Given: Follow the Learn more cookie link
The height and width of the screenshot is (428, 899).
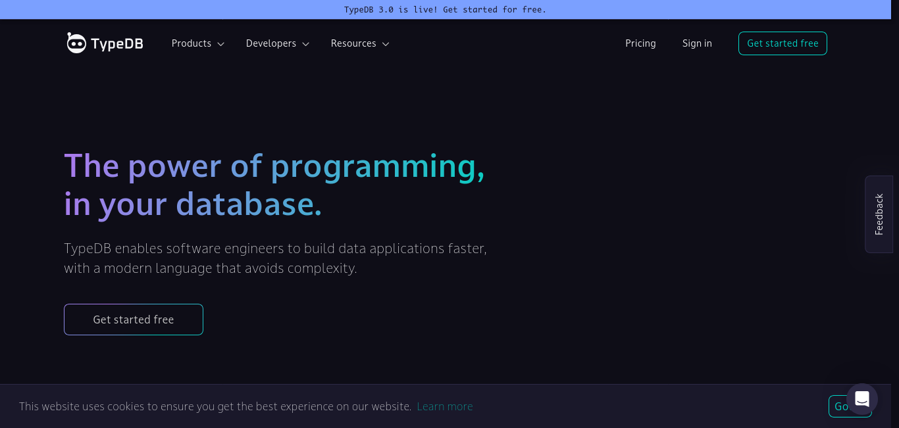Looking at the screenshot, I should (445, 406).
